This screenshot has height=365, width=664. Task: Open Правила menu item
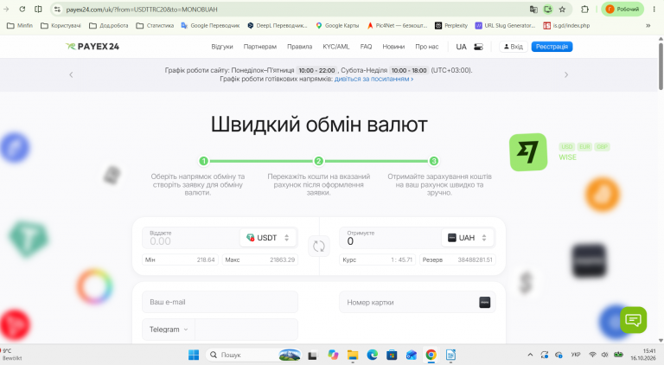299,47
